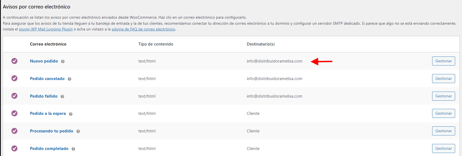This screenshot has width=462, height=156.
Task: Click the help tooltip icon beside Pedido fallido
Action: [x=62, y=97]
